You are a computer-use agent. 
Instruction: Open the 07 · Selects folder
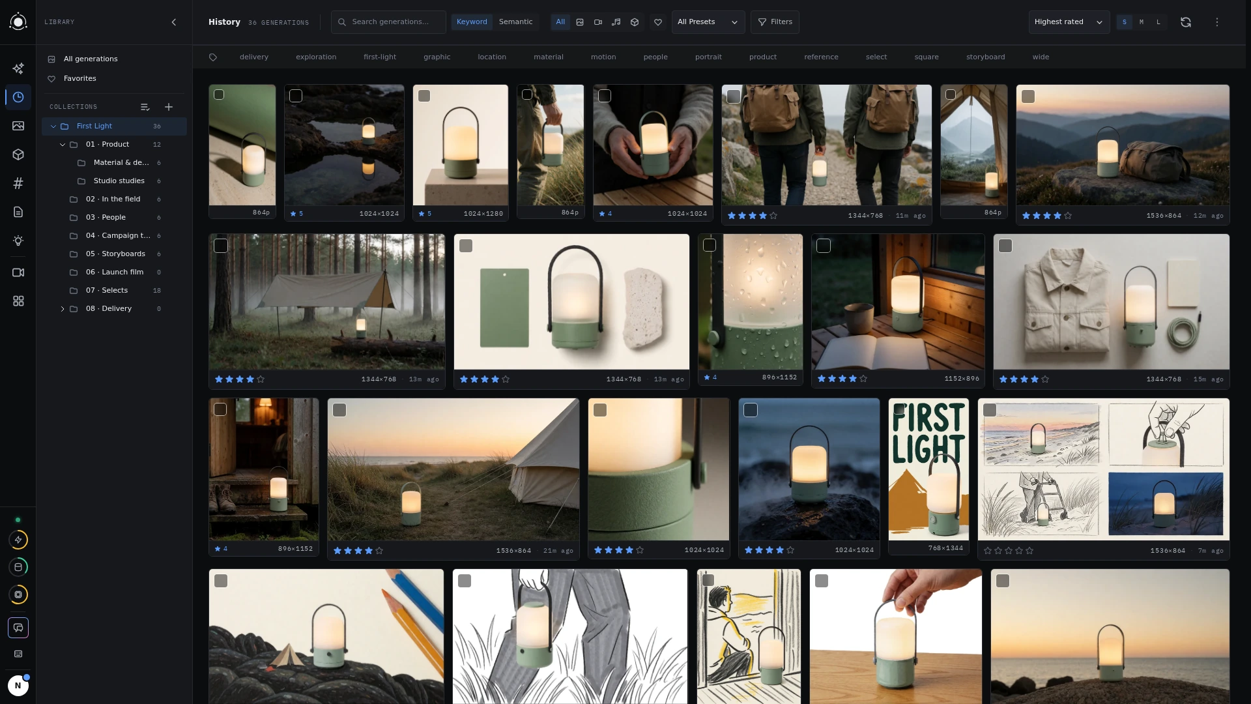pyautogui.click(x=114, y=291)
